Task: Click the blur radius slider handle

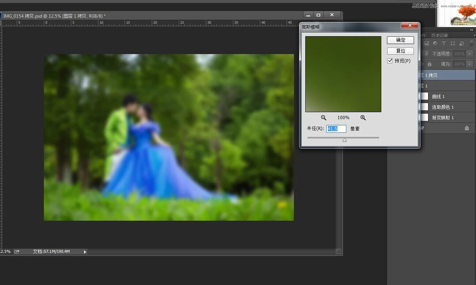Action: pos(344,140)
